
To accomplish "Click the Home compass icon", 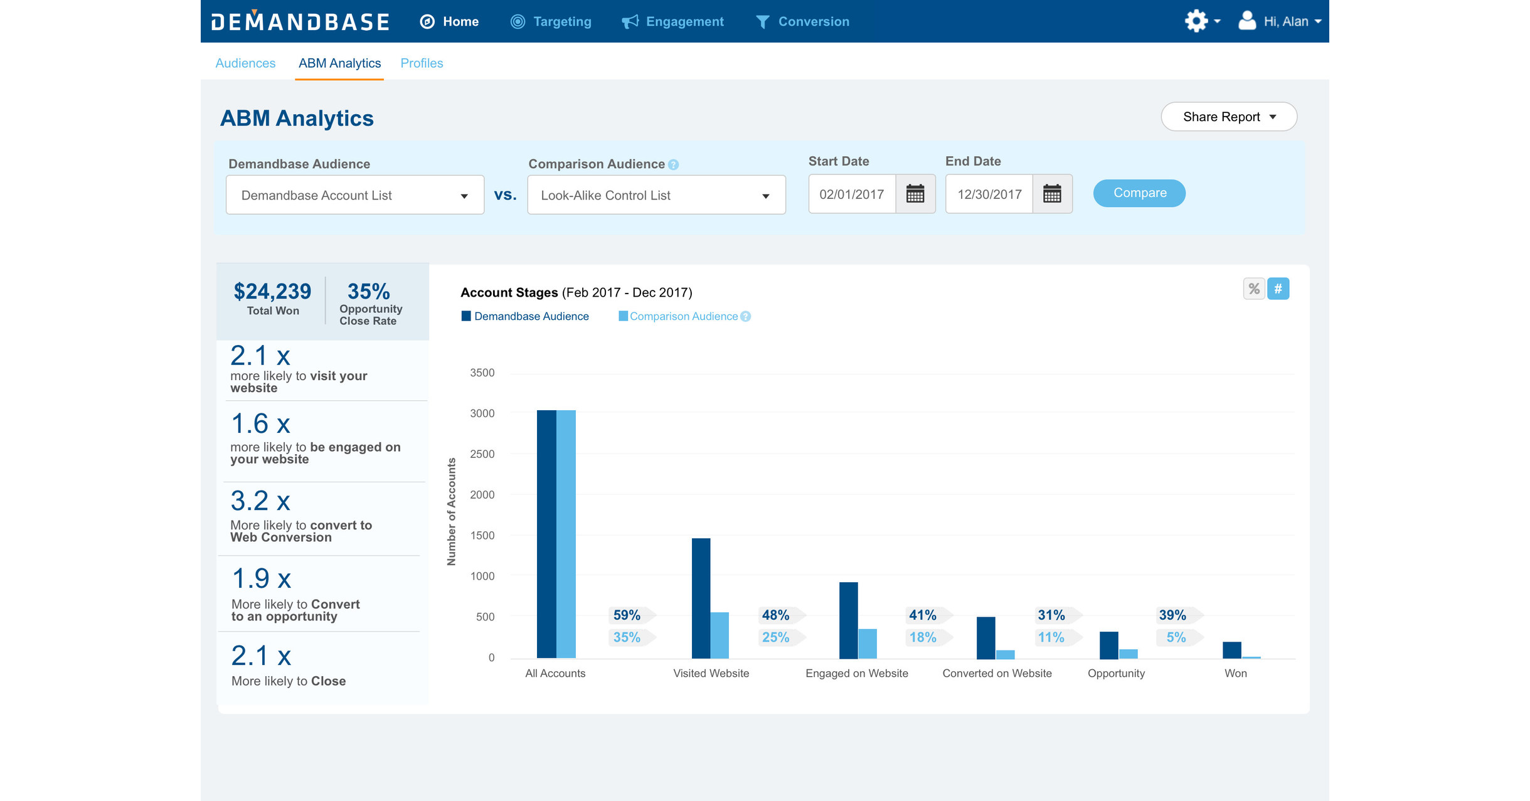I will (x=428, y=21).
